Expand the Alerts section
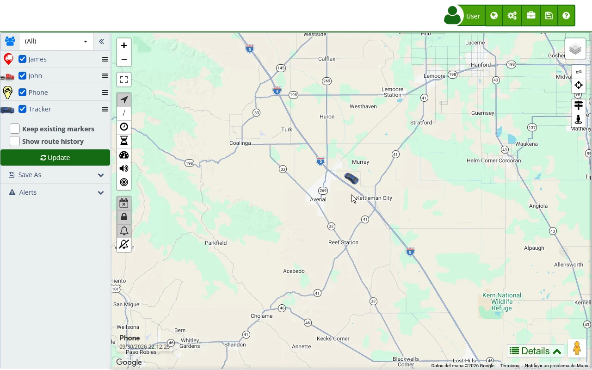 click(x=55, y=192)
